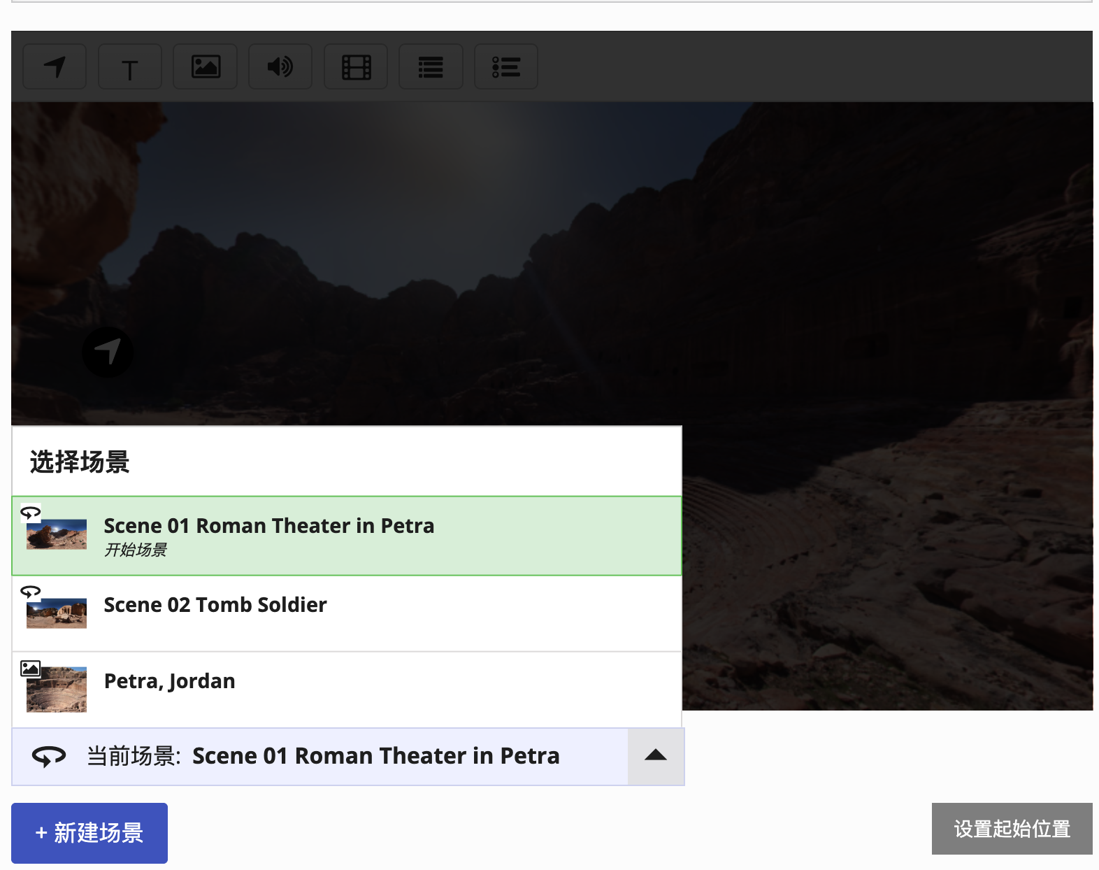Click the 360 icon in current scene bar
This screenshot has height=870, width=1099.
(49, 756)
